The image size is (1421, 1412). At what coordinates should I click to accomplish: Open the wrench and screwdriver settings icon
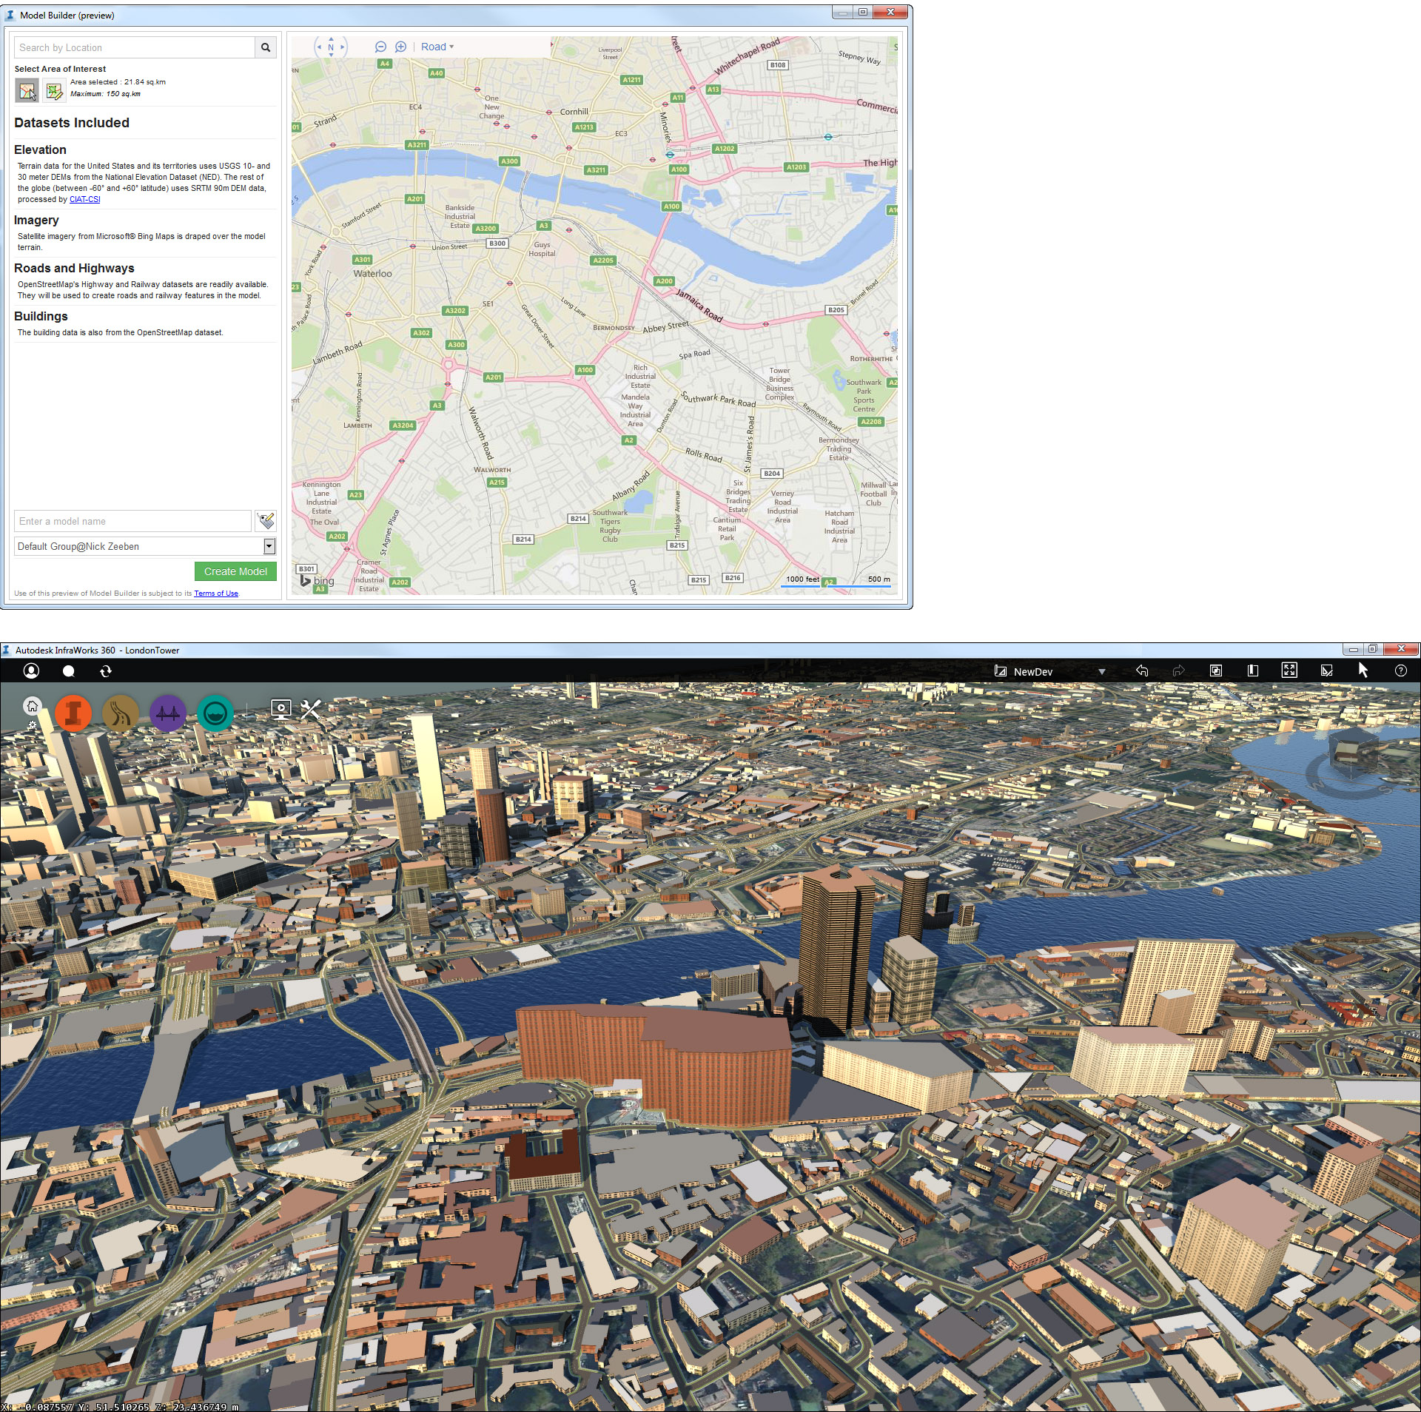311,710
